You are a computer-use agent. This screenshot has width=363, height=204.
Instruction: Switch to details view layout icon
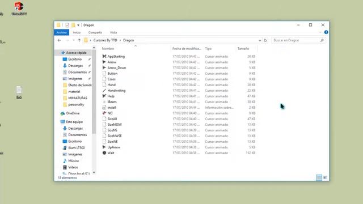319,177
